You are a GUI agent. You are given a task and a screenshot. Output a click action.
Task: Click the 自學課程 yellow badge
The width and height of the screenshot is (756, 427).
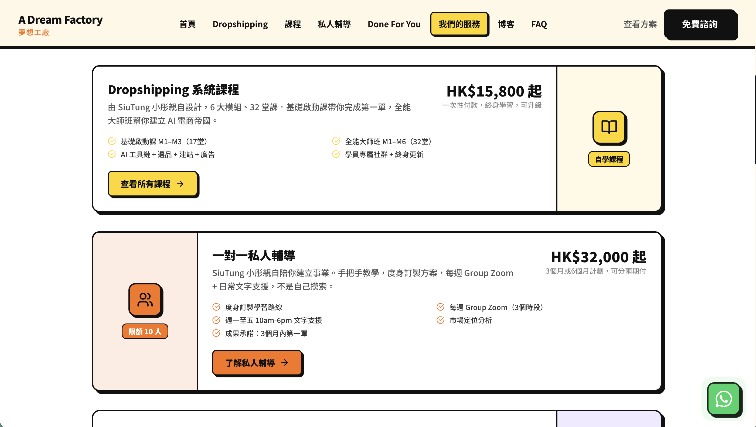[609, 159]
